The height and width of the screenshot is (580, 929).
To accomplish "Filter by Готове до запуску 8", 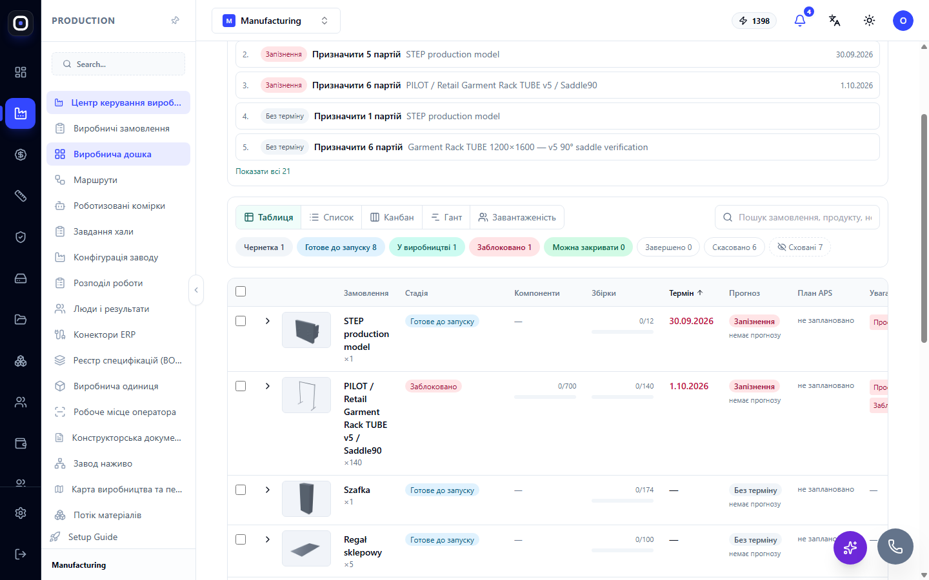I will (x=341, y=247).
